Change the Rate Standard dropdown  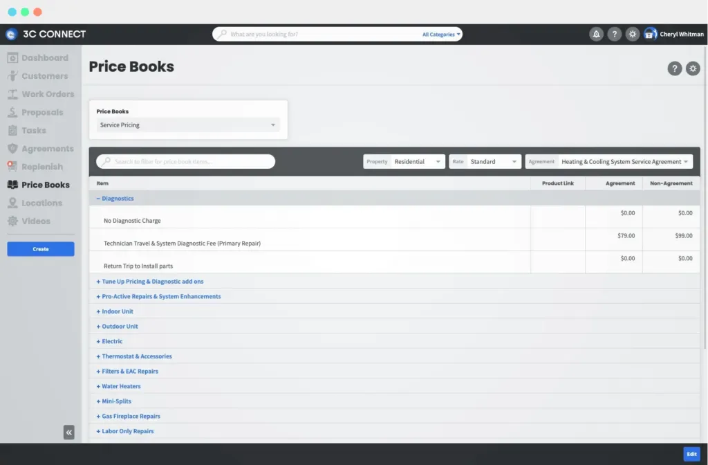(485, 161)
